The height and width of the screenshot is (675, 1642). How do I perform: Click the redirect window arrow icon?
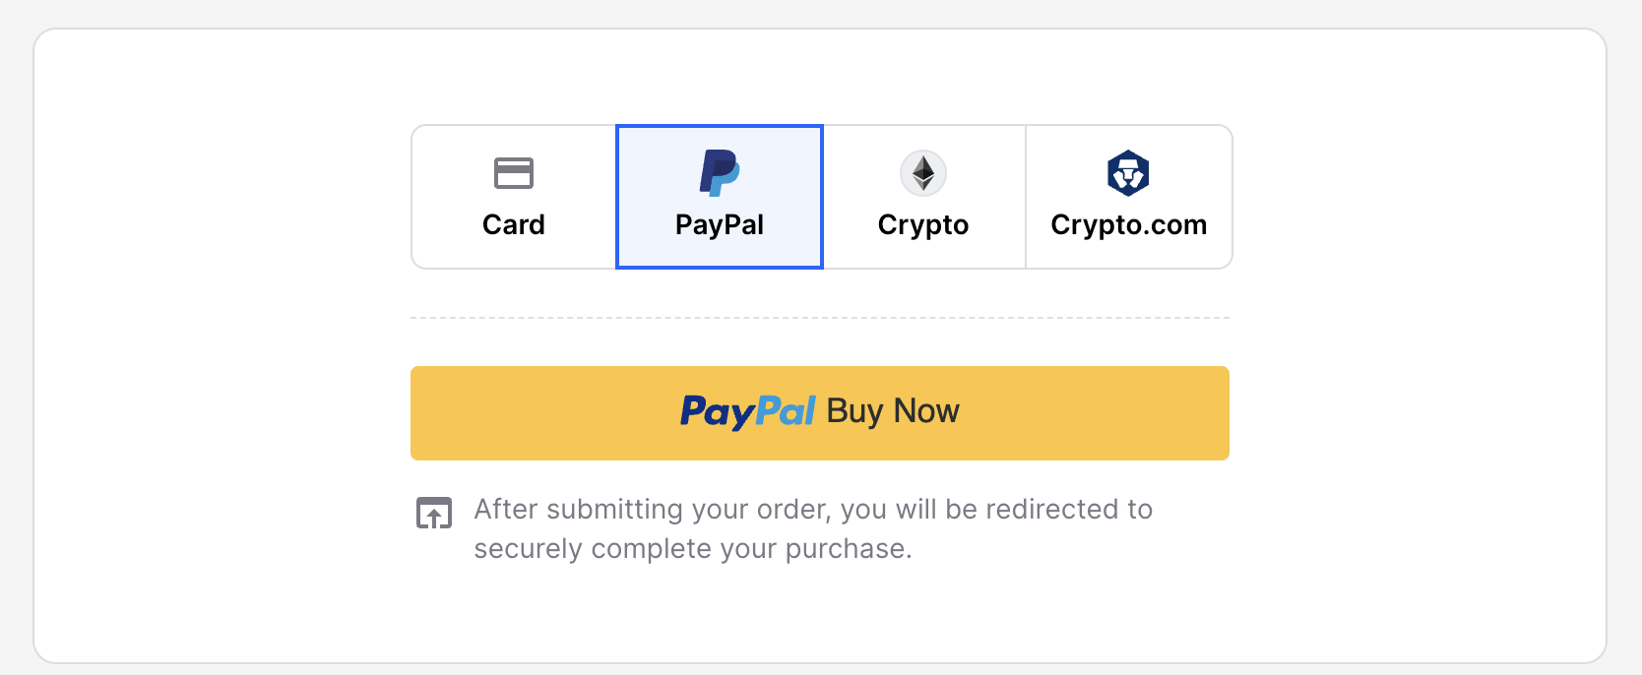coord(434,513)
